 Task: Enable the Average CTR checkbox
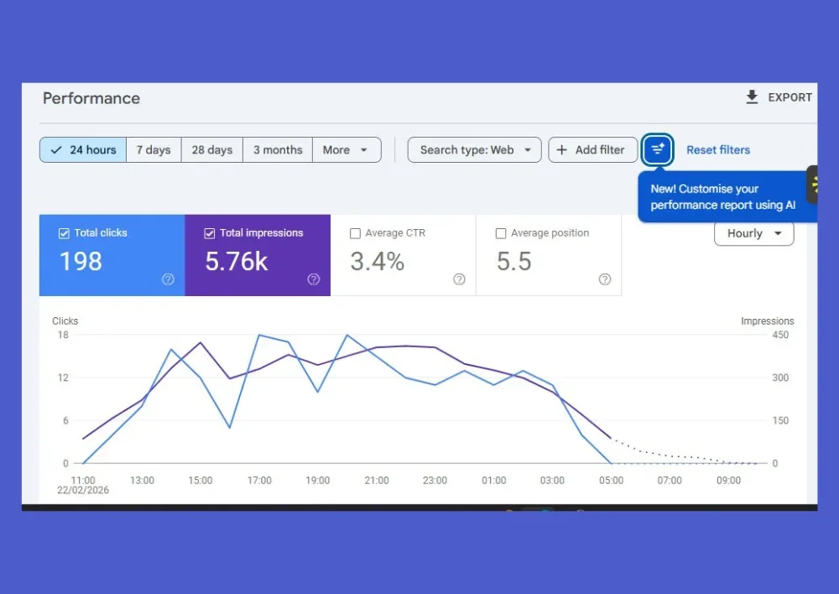pos(356,233)
